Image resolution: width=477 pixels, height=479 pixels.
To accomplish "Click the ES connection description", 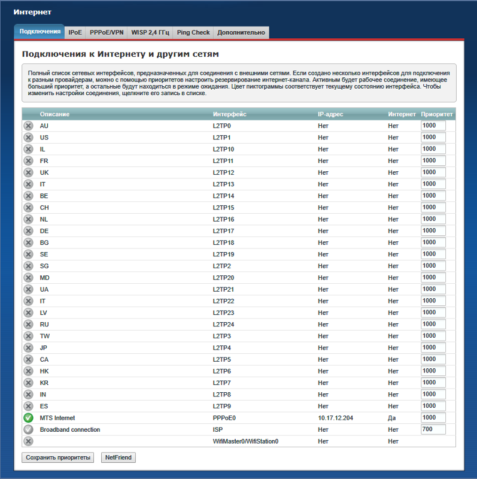I will [x=44, y=407].
